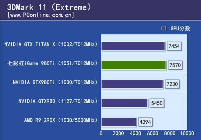Click the 7454 value label

coord(174,46)
